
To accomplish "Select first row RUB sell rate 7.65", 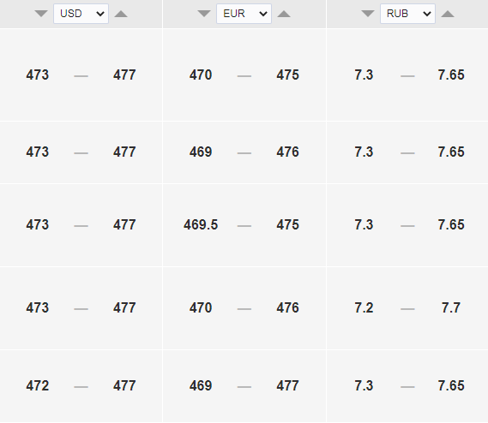I will tap(451, 74).
